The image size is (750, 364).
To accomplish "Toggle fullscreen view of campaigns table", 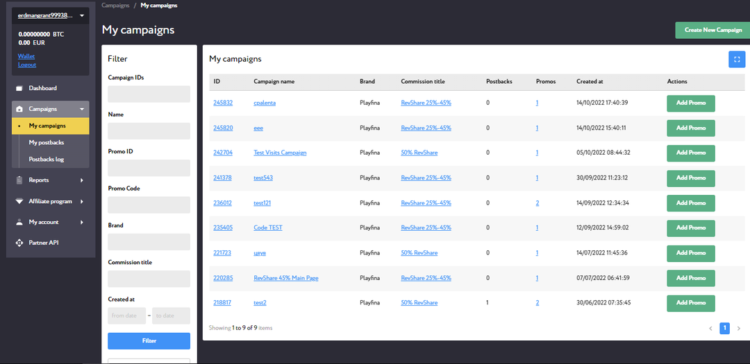I will [737, 60].
